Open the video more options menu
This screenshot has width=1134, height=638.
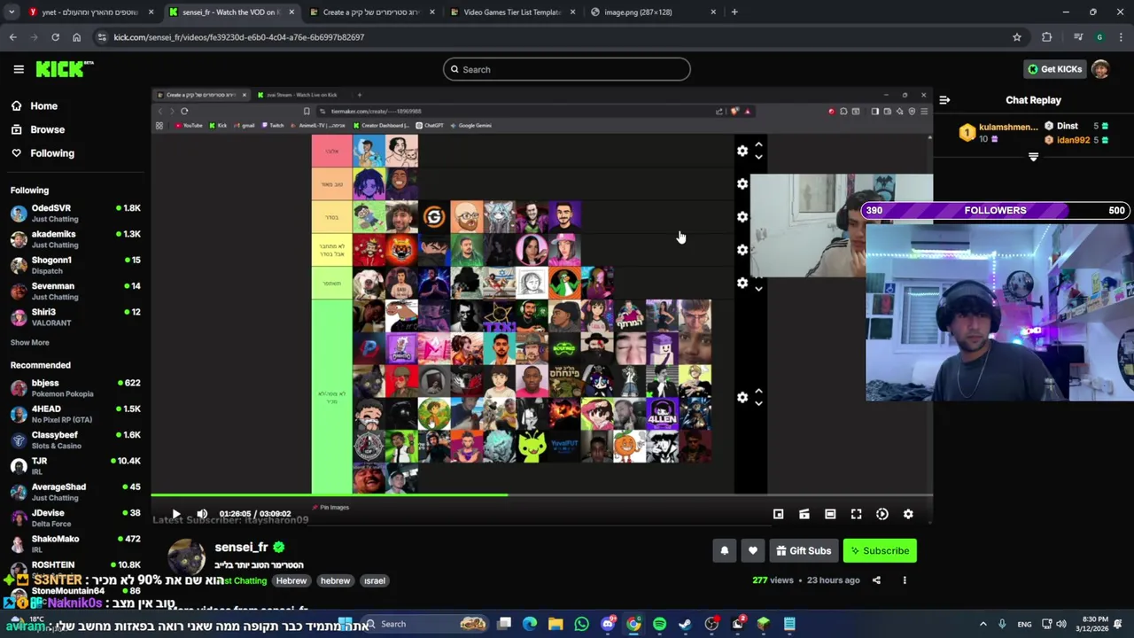(905, 580)
